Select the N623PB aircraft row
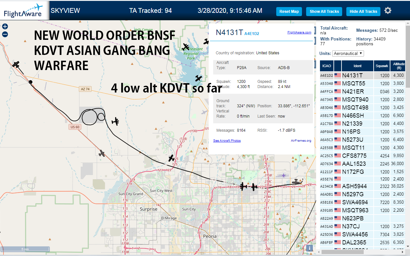Viewport: 410px width, 256px height. point(363,218)
